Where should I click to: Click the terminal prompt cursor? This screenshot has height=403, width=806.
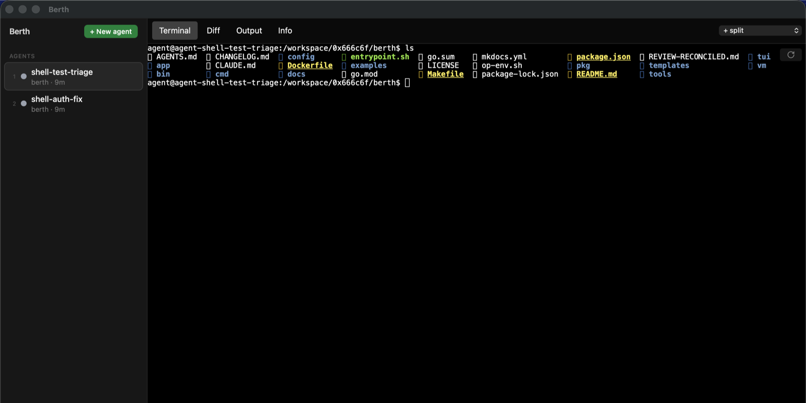[x=408, y=83]
